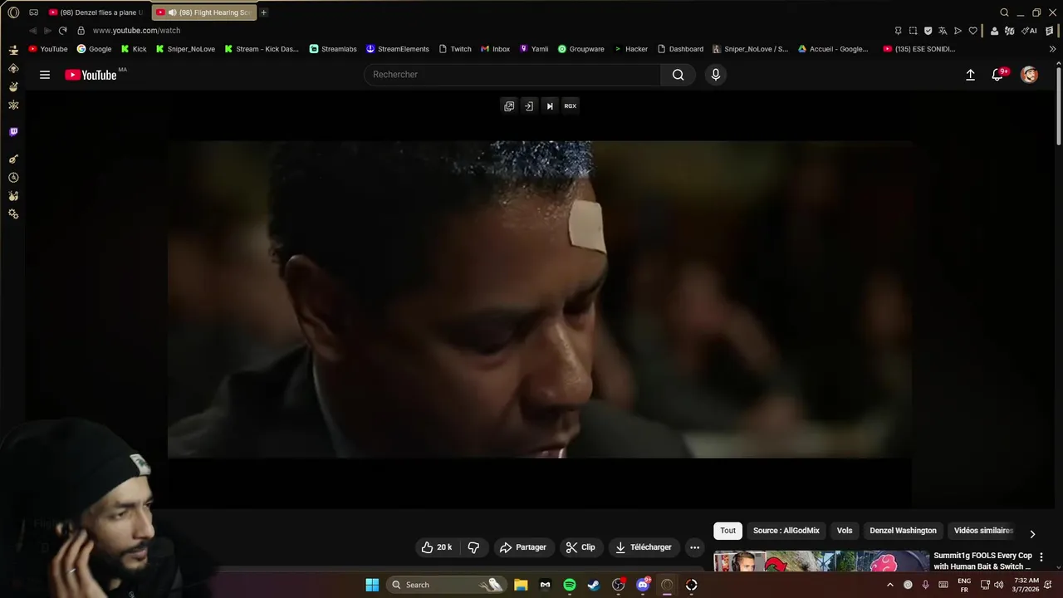Open the Dashboard bookmark
Viewport: 1063px width, 598px height.
[680, 49]
